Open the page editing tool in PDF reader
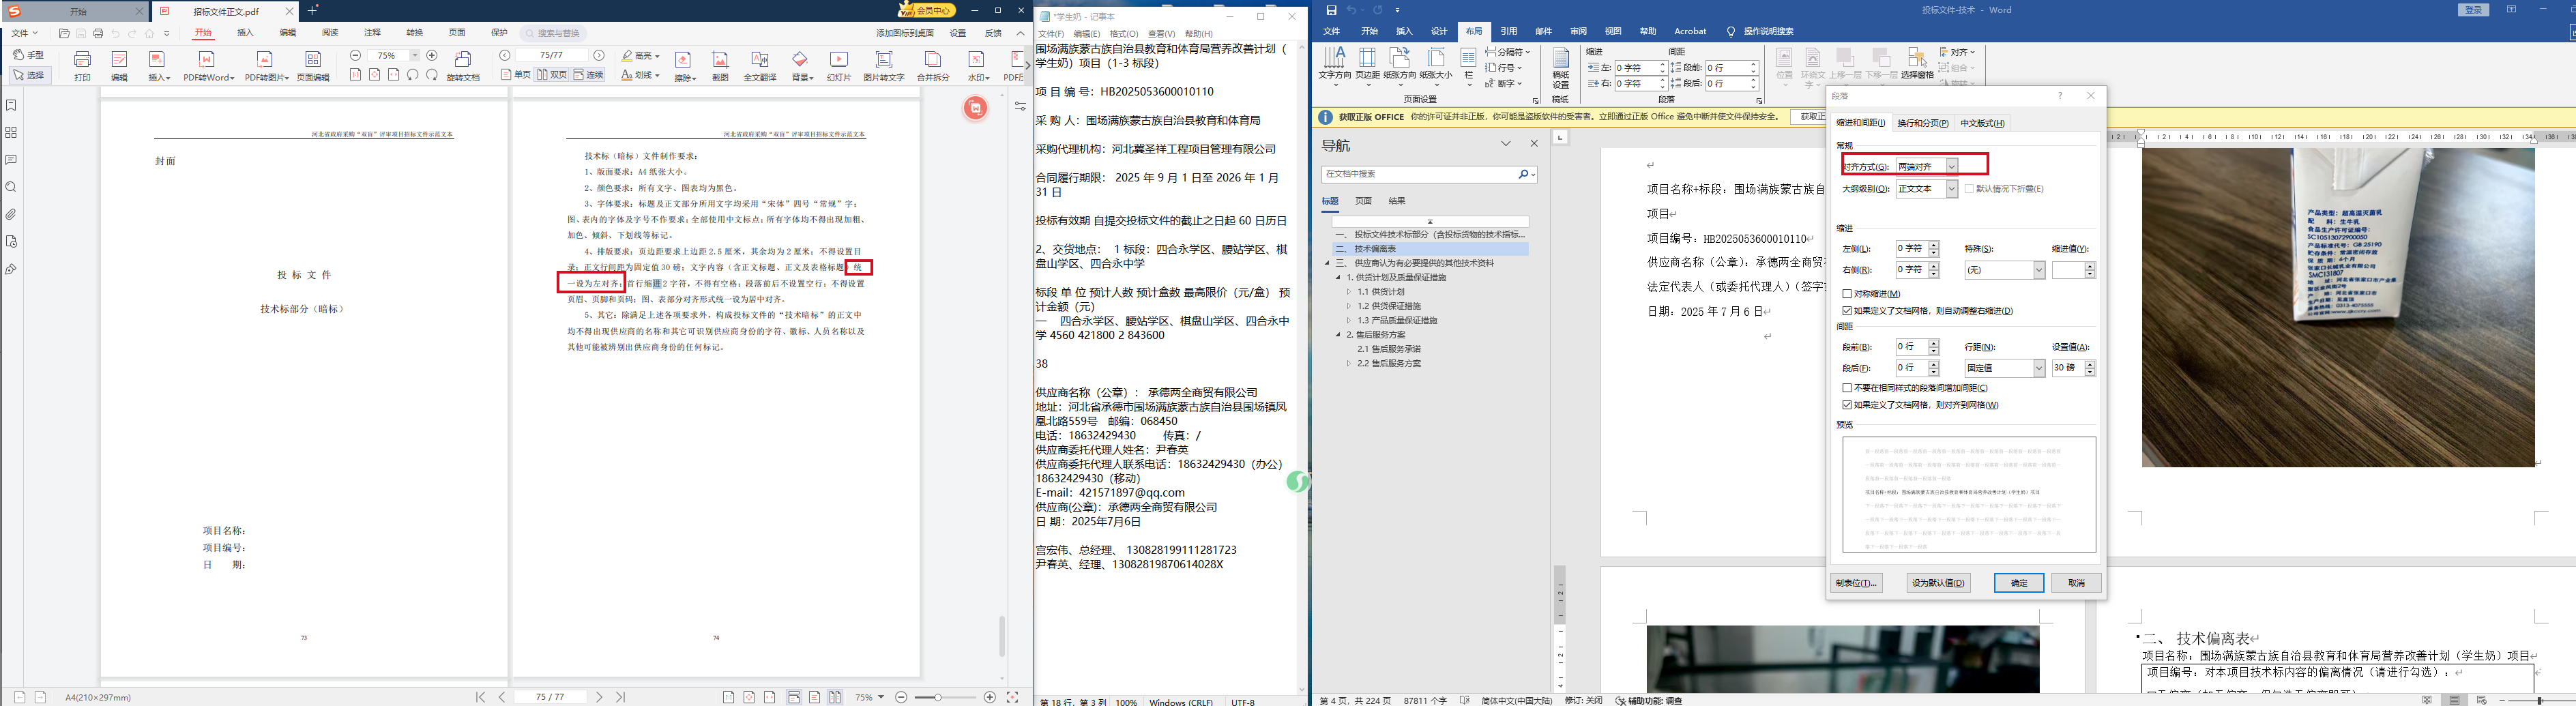 pos(313,65)
